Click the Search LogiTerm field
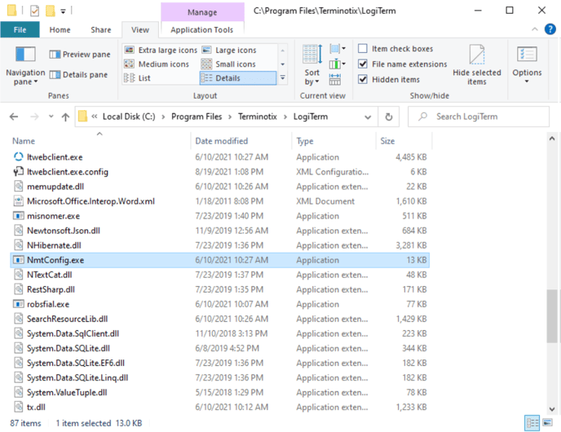Screen dimensions: 561x432 click(479, 117)
